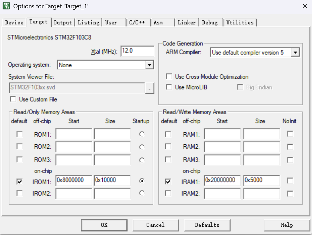Toggle Use Cross-Module Optimization checkbox
The image size is (312, 235).
169,77
